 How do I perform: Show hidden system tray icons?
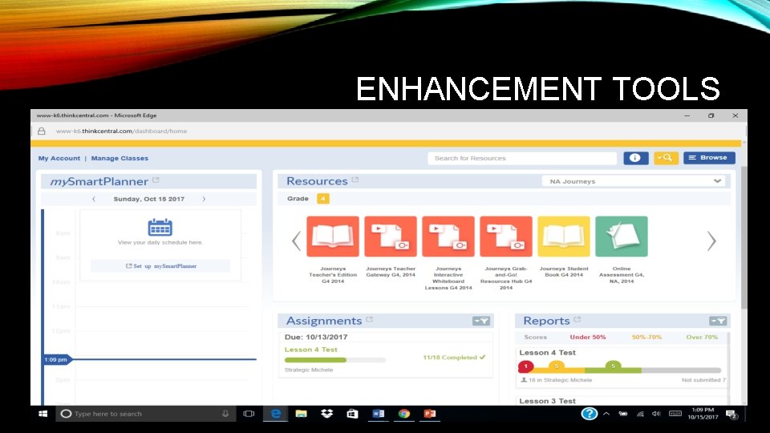(x=606, y=414)
